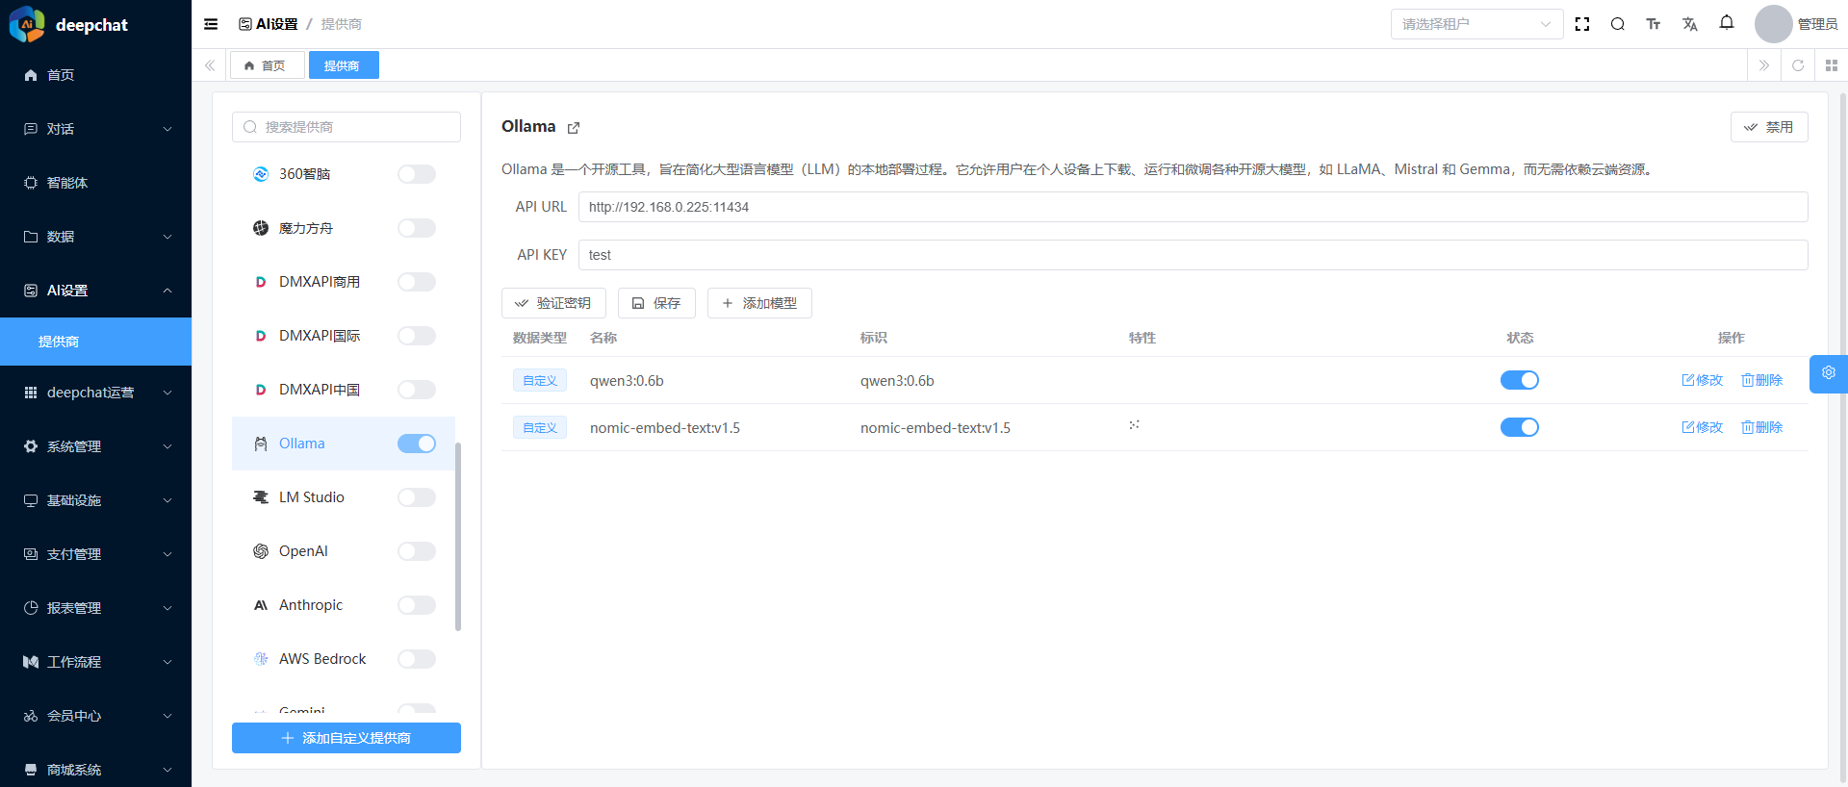Expand the 数据 sidebar menu

click(x=96, y=237)
